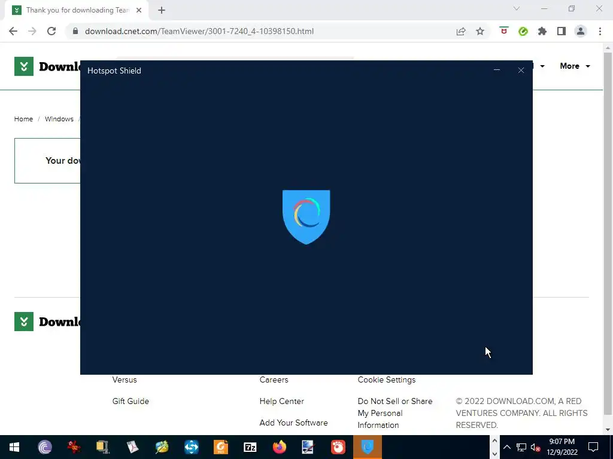Screen dimensions: 613x459
Task: Open the Add Your Software link
Action: [x=293, y=423]
